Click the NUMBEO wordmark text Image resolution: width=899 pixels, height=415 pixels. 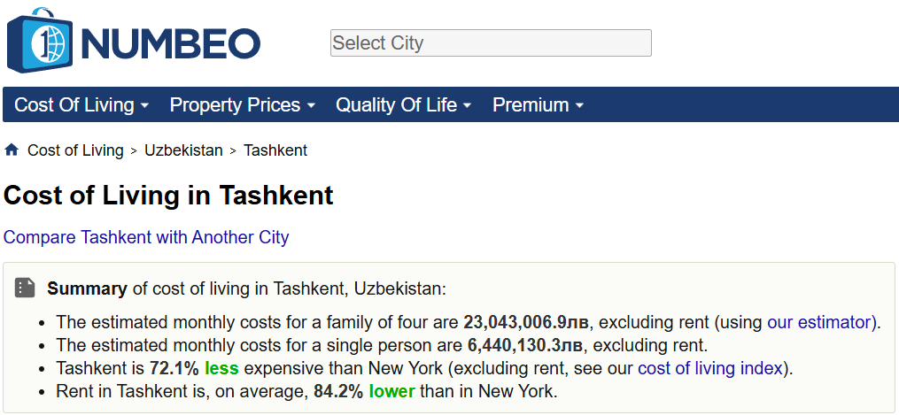coord(170,43)
